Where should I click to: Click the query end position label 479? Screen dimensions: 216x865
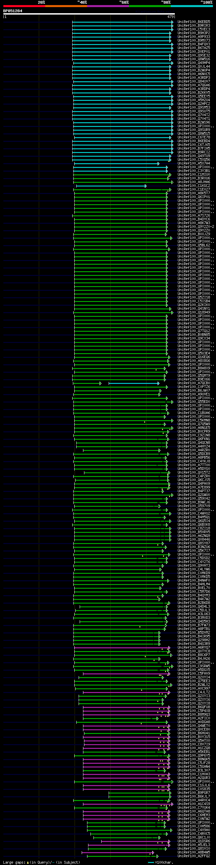(170, 17)
